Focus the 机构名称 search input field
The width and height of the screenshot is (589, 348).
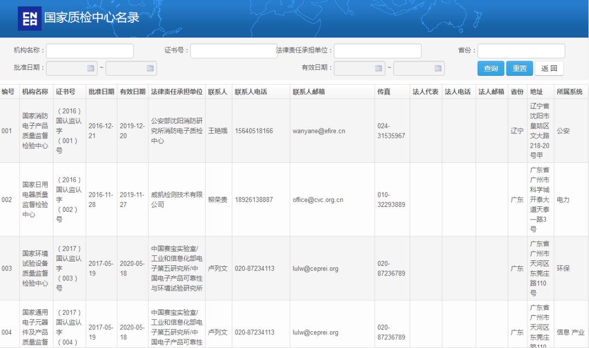(90, 51)
